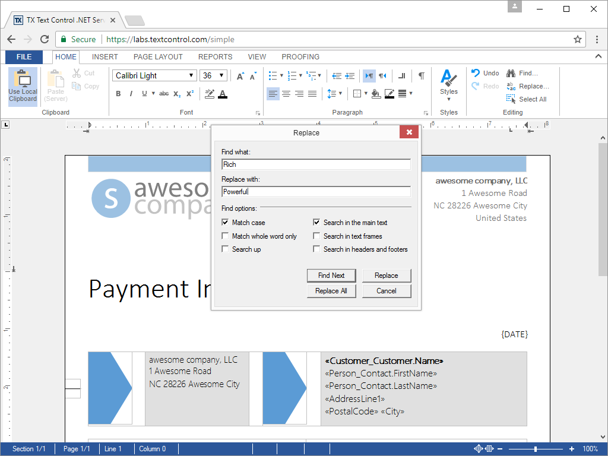Click the Use Local Clipboard icon
The image size is (608, 456).
click(x=23, y=87)
